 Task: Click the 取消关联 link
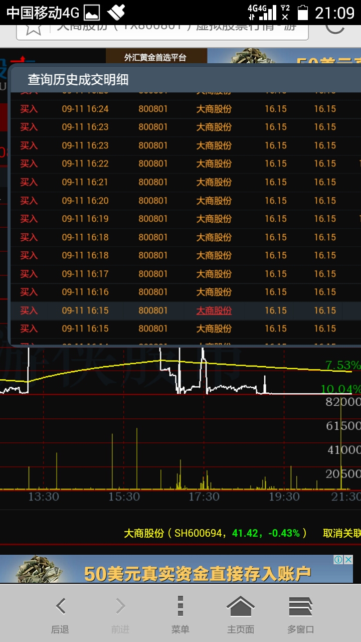[341, 533]
